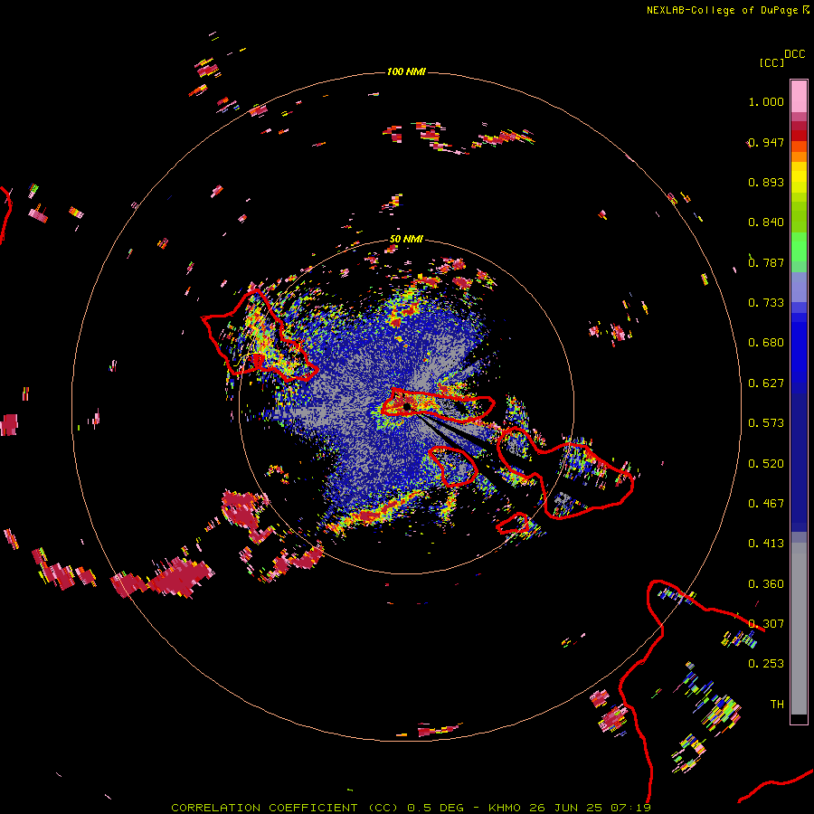
Task: Click the 26 JUN 25 07:19 timestamp
Action: (590, 808)
